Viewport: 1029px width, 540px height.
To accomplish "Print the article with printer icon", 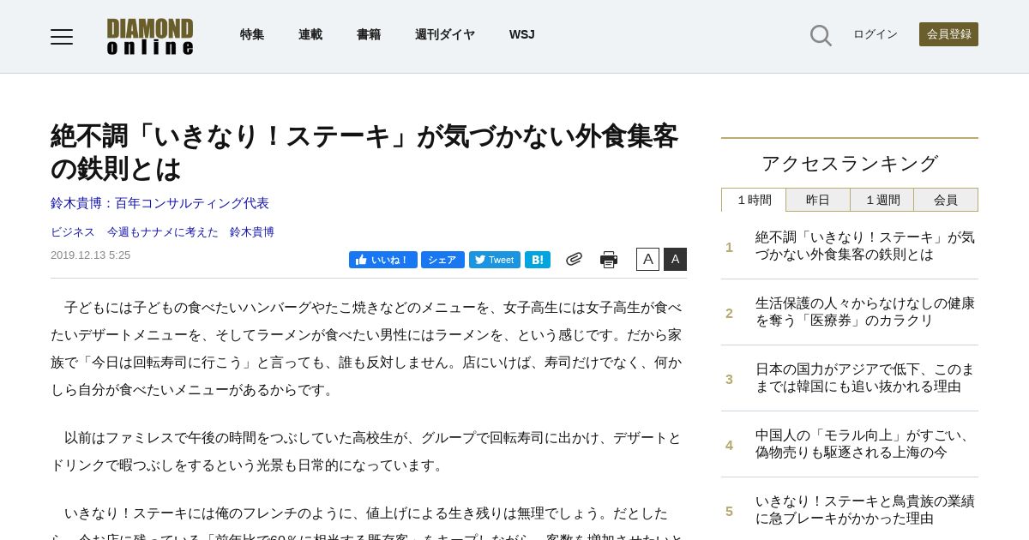I will point(609,260).
